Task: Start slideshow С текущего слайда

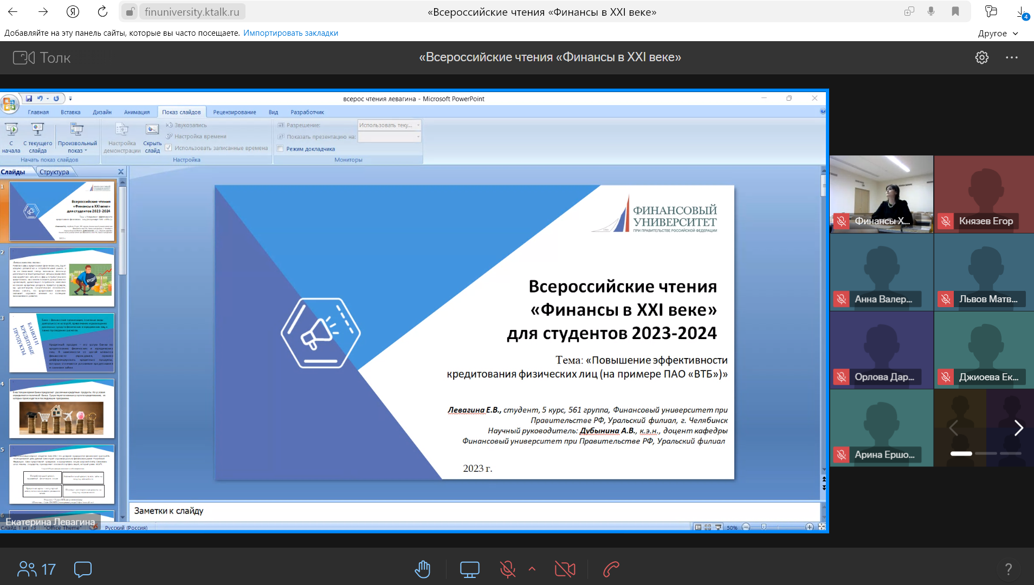Action: (37, 138)
